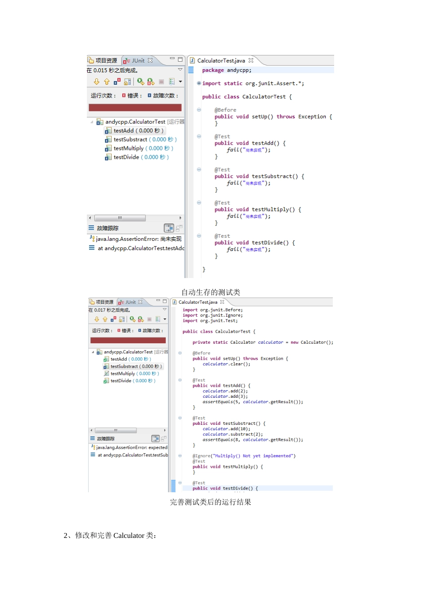Click 'at andycpp.CalculatorTest.testSub' trace line
The image size is (421, 596).
129,455
